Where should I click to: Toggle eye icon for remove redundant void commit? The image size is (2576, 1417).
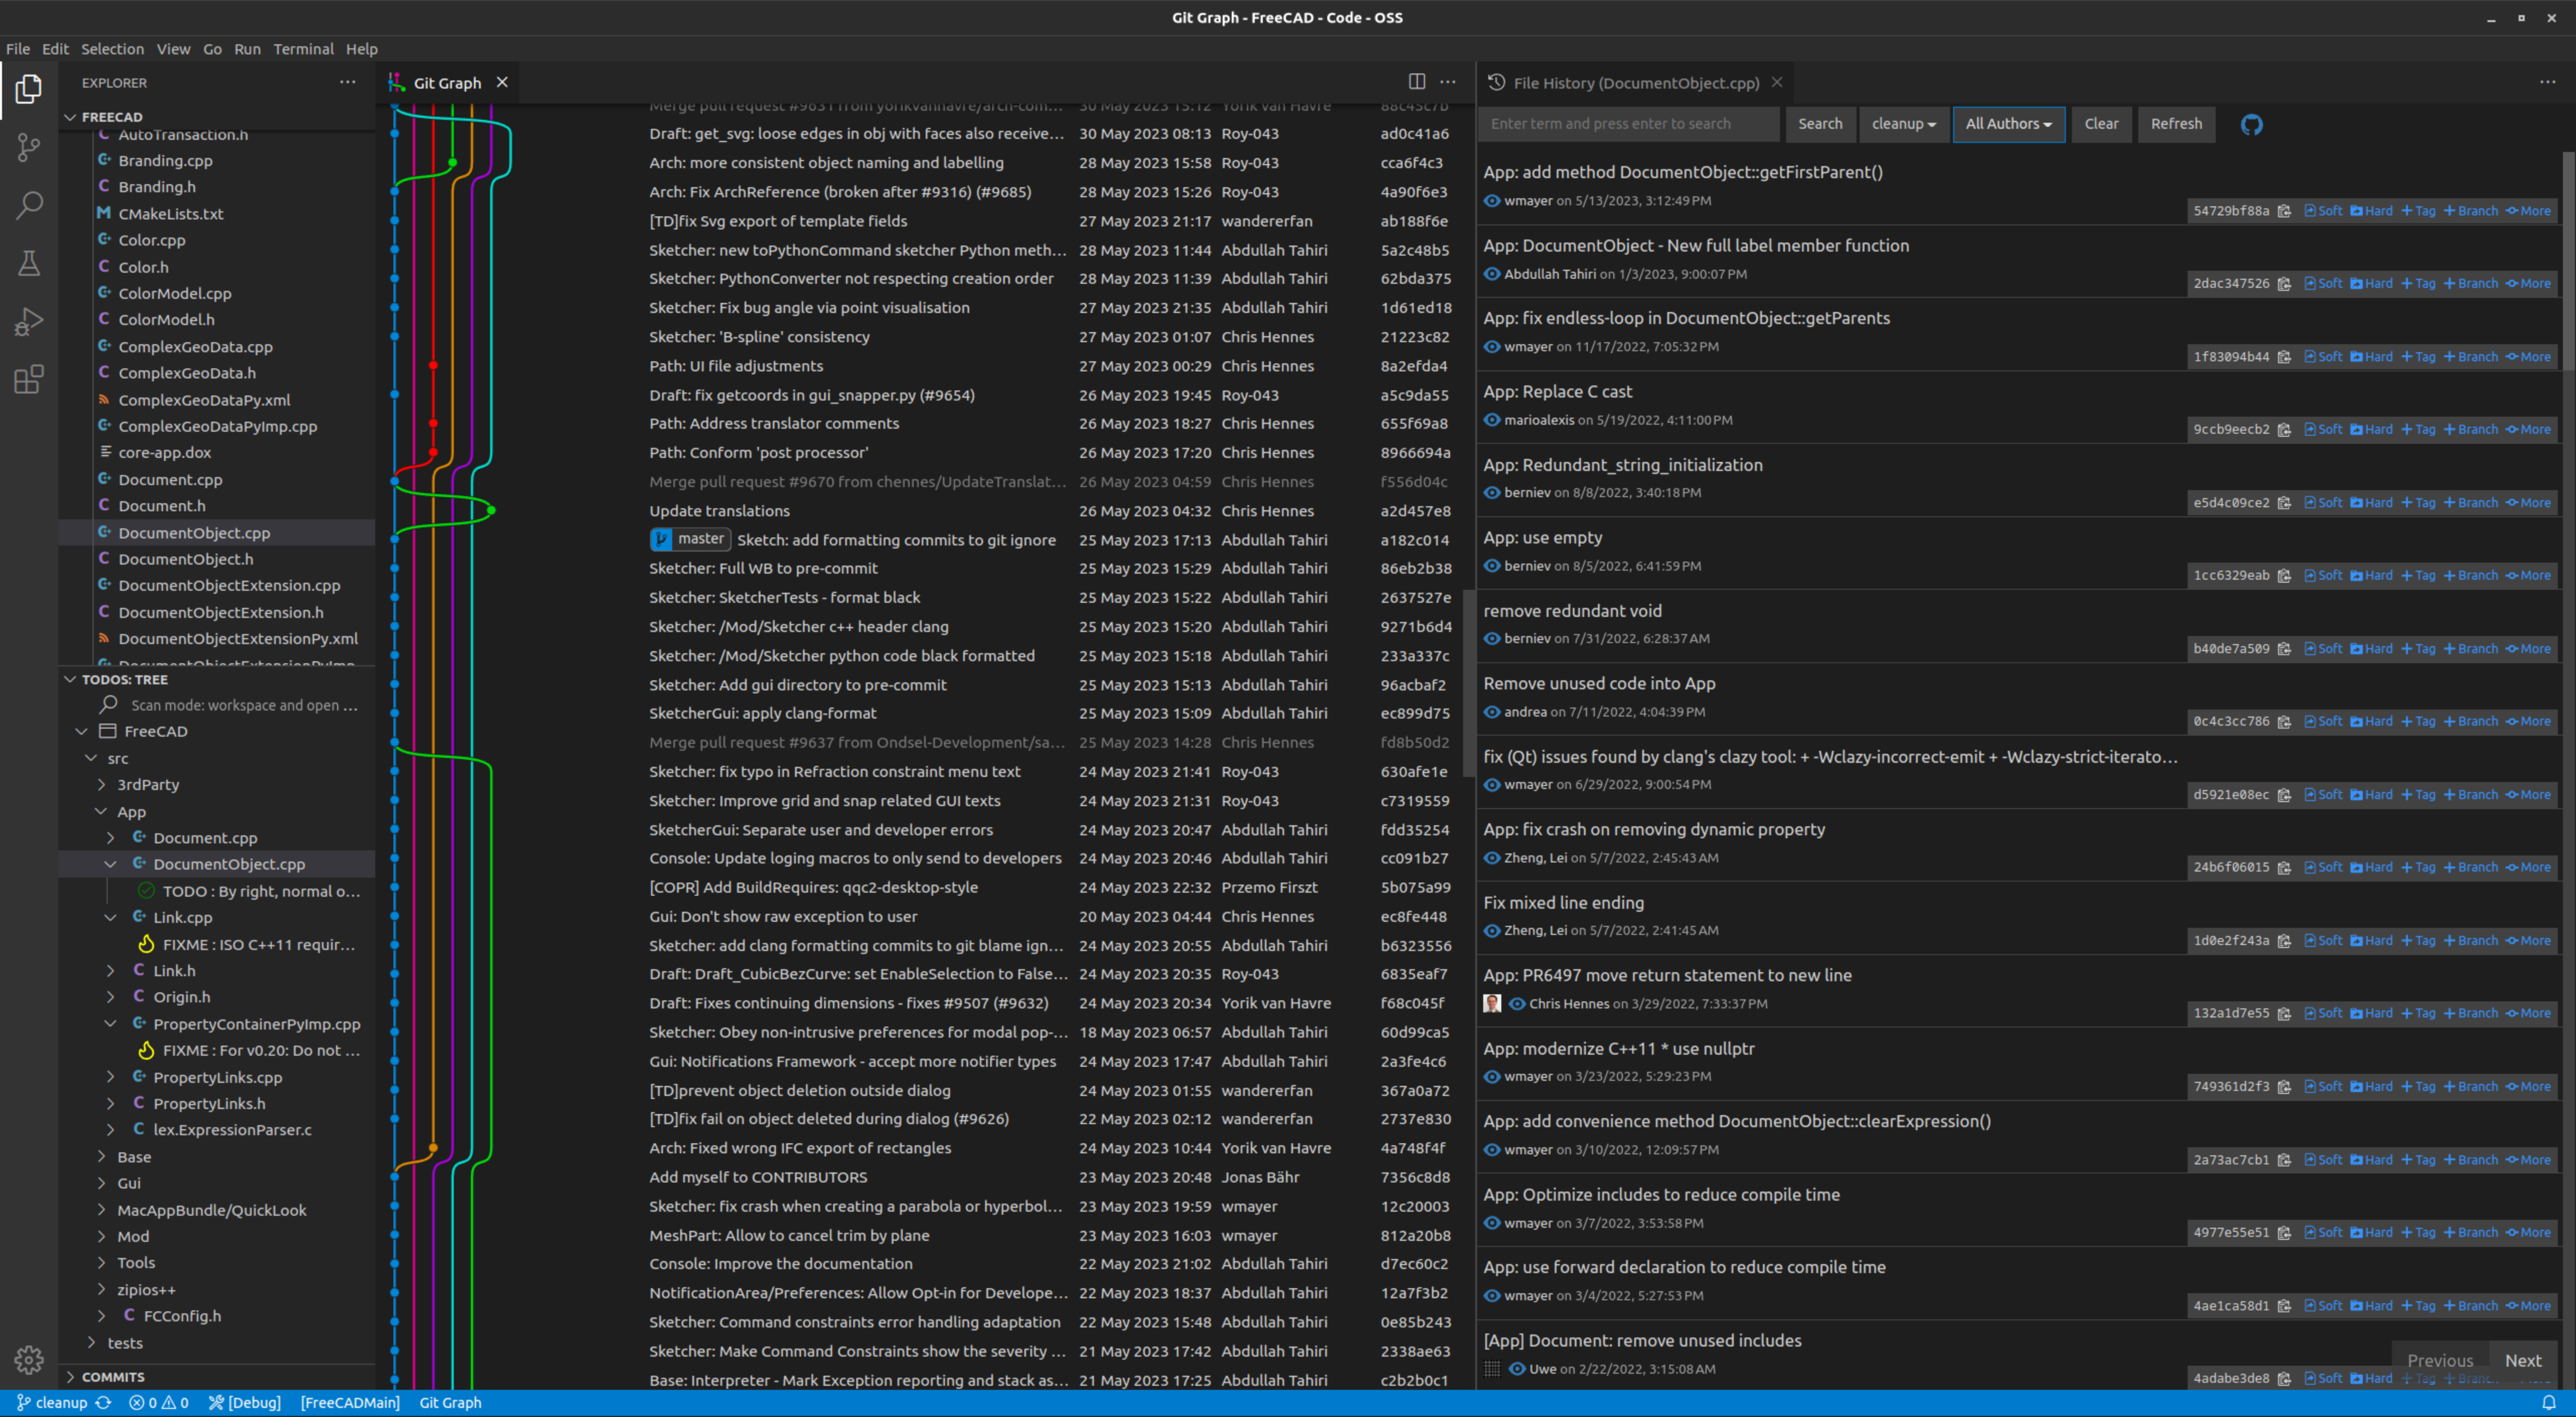pyautogui.click(x=1492, y=638)
